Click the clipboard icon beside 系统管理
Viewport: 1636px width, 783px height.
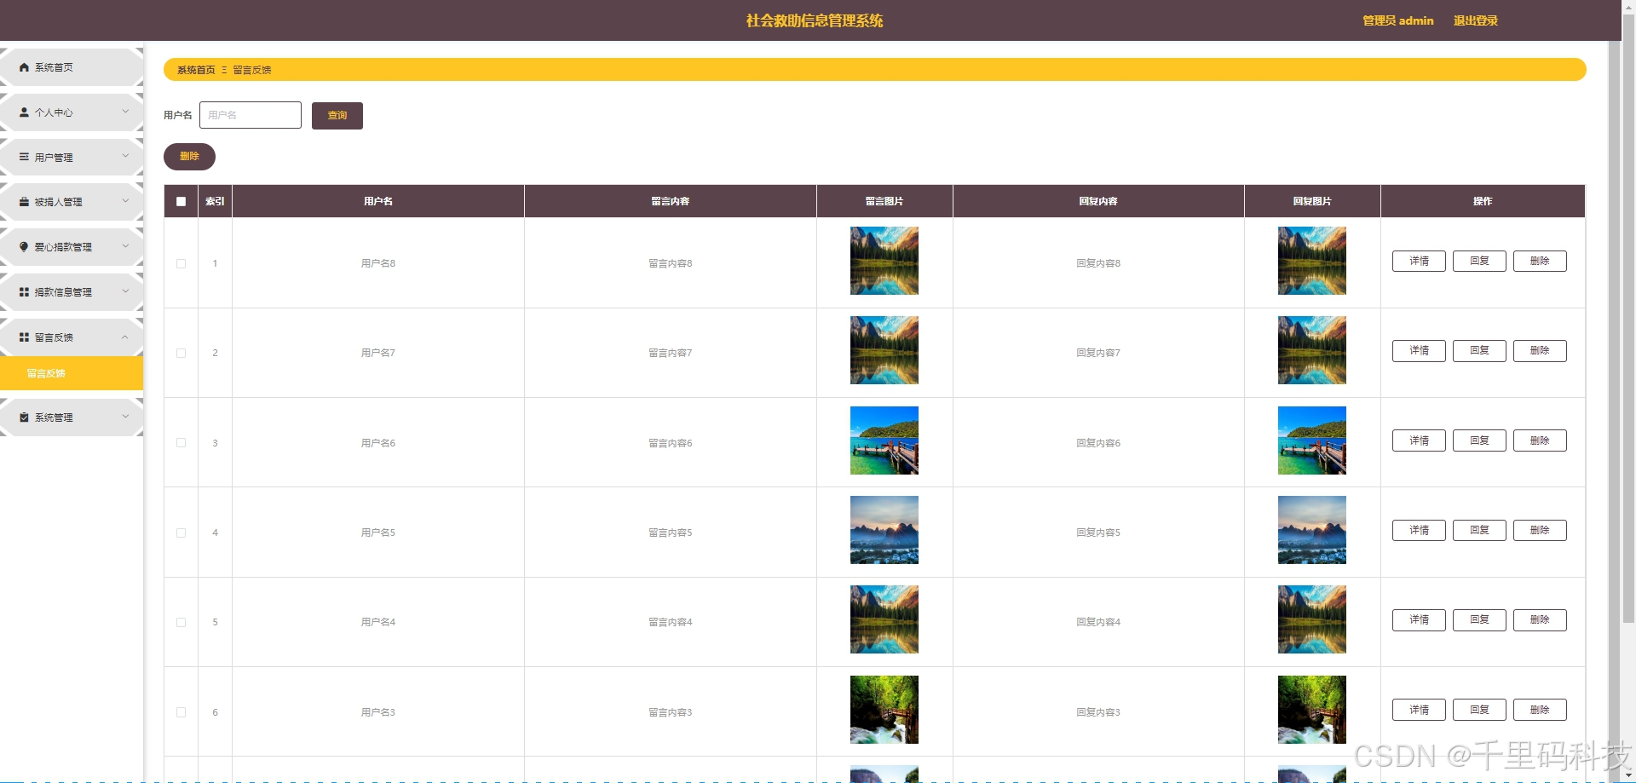(x=24, y=417)
